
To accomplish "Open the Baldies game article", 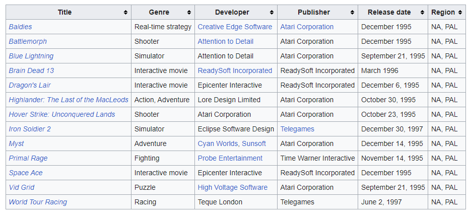I will 20,27.
